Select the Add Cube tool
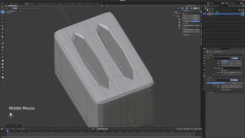Screen dimensions: 245x138 [x=3, y=40]
